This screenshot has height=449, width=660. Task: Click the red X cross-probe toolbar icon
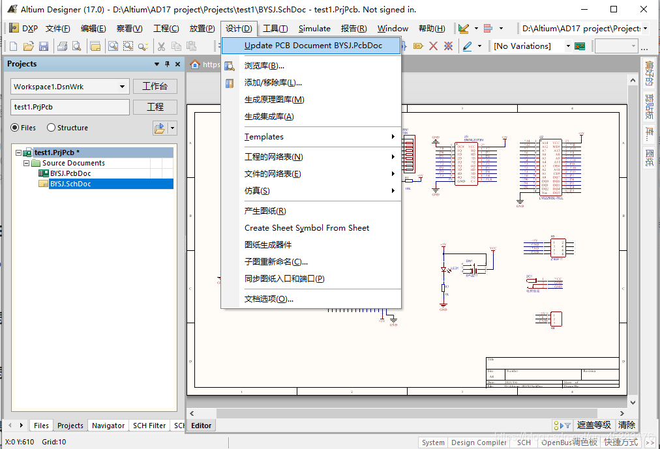(x=433, y=46)
